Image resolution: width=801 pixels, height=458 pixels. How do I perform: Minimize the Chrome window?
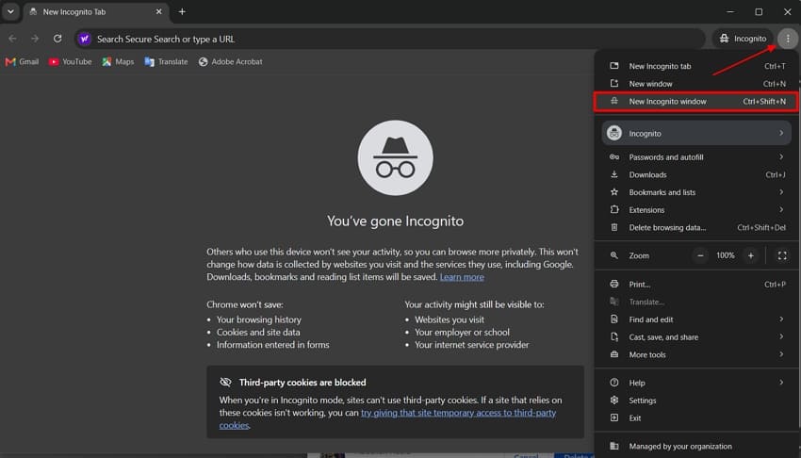(730, 11)
